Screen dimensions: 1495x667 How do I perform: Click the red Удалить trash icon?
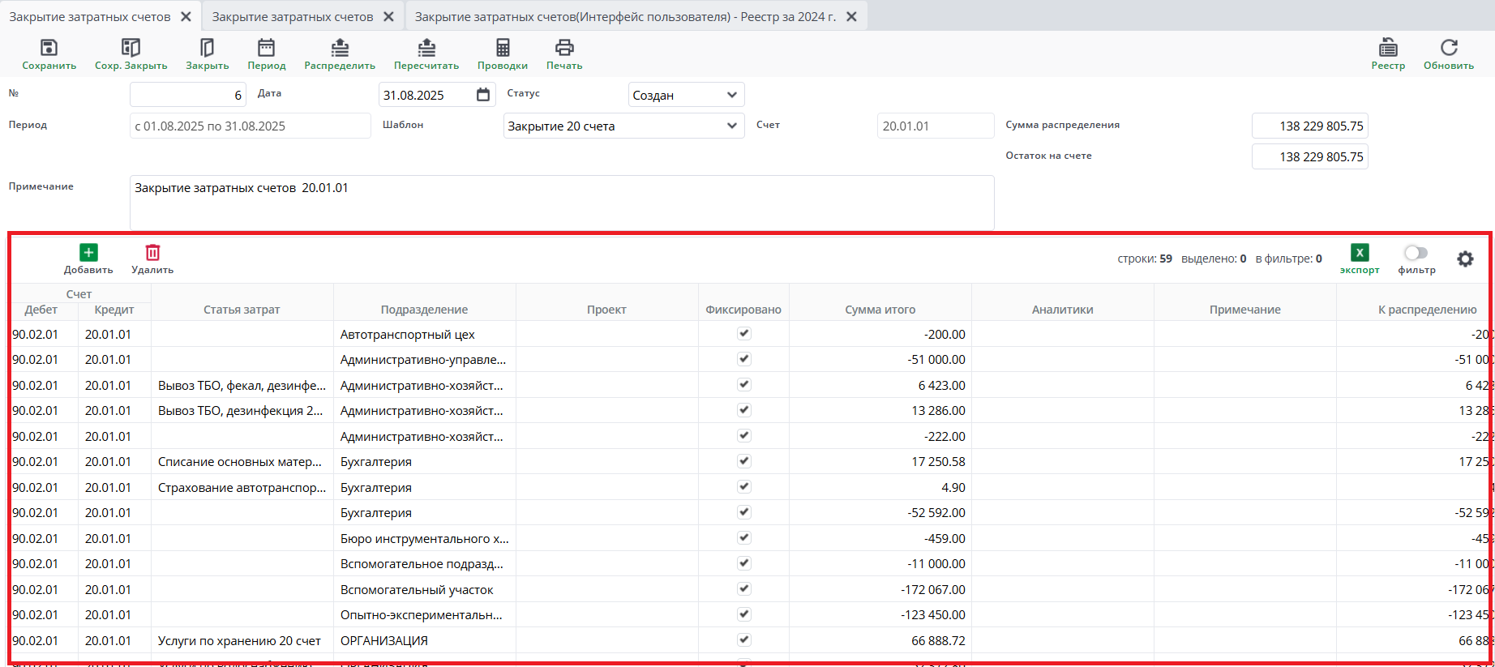coord(152,253)
